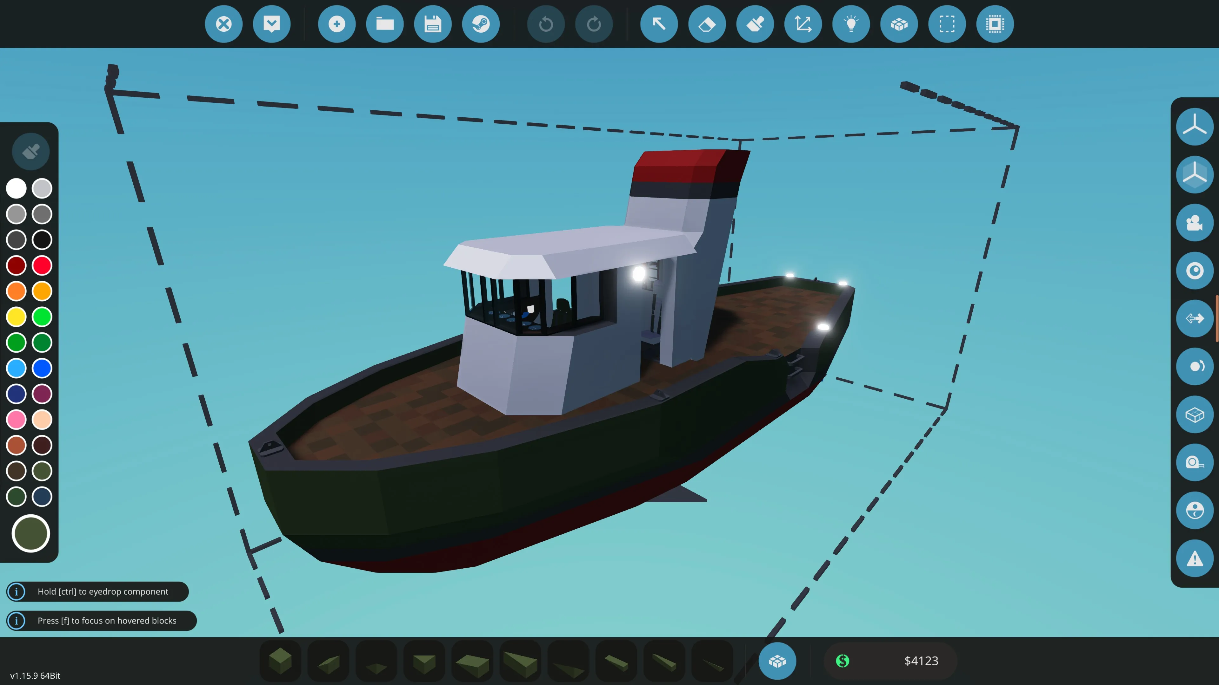1219x685 pixels.
Task: Toggle the dashed selection box tool
Action: (946, 24)
